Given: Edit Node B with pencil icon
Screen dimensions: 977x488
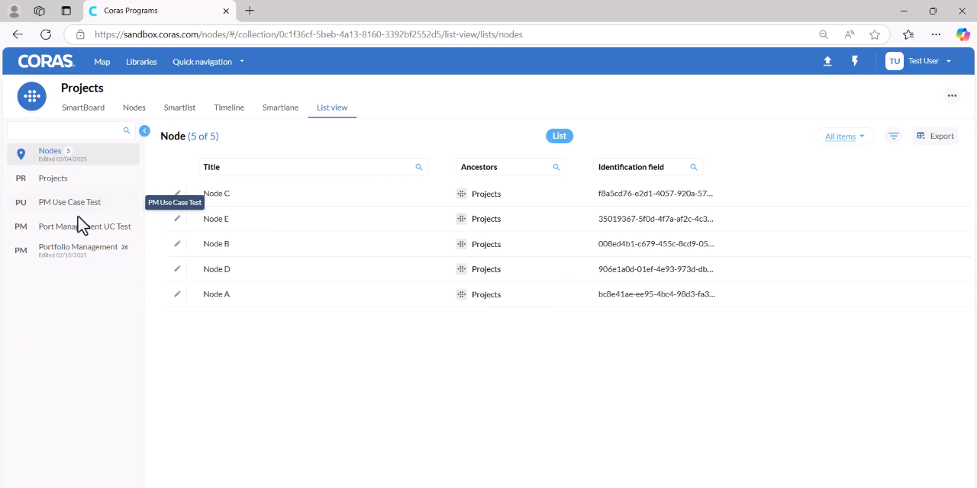Looking at the screenshot, I should (177, 244).
